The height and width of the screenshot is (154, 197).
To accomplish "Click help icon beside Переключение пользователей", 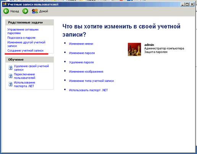I will click(x=10, y=76).
